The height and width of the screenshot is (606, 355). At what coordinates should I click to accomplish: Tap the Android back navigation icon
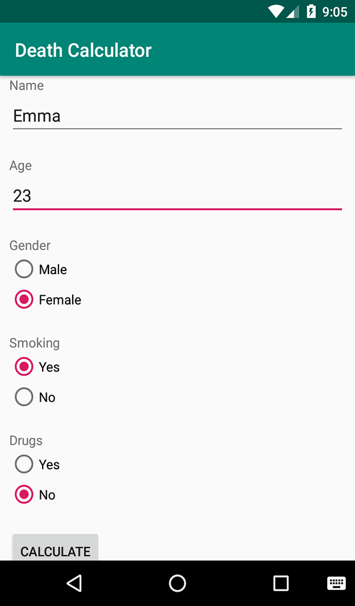[74, 584]
